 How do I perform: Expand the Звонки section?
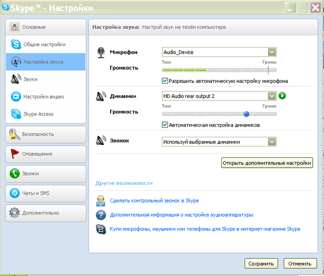(46, 174)
